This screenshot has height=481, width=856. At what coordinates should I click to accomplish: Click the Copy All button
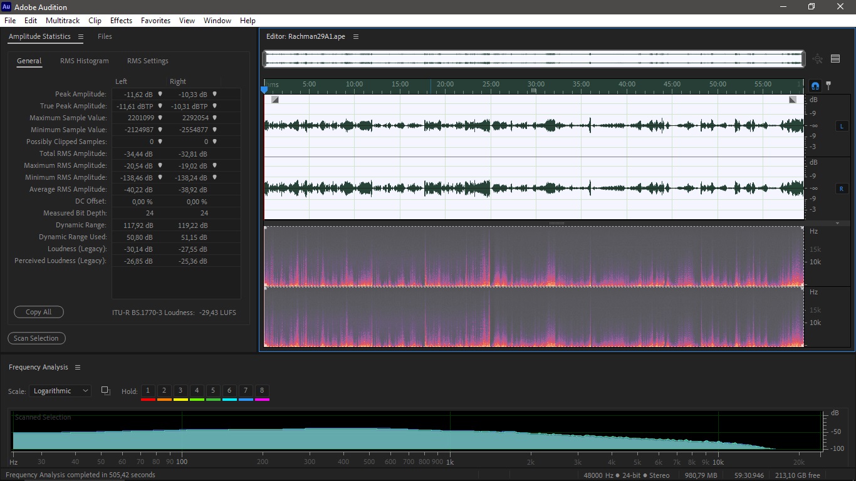(39, 312)
